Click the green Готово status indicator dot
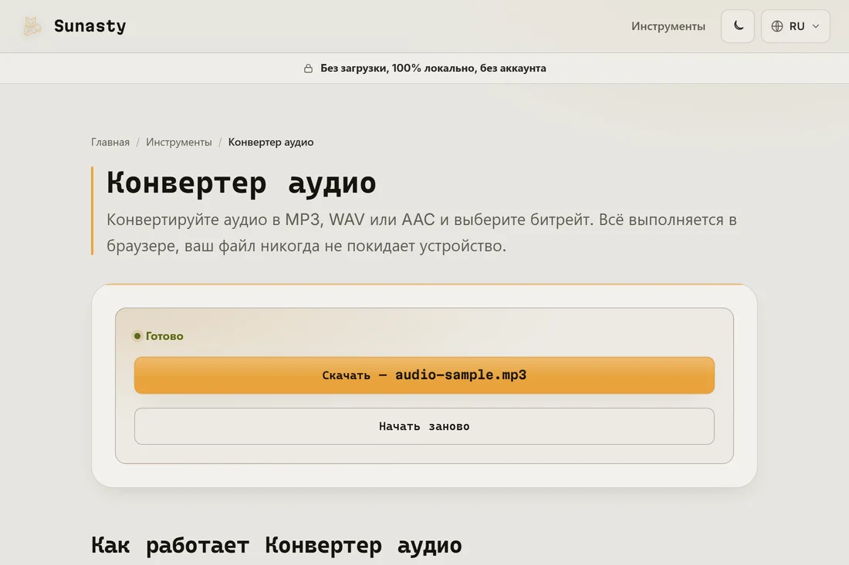849x565 pixels. [137, 336]
